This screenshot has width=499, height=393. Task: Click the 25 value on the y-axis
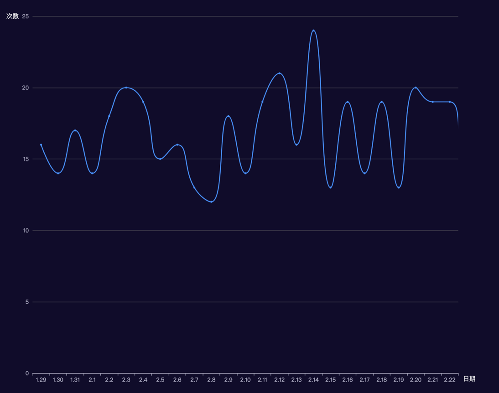(x=25, y=16)
